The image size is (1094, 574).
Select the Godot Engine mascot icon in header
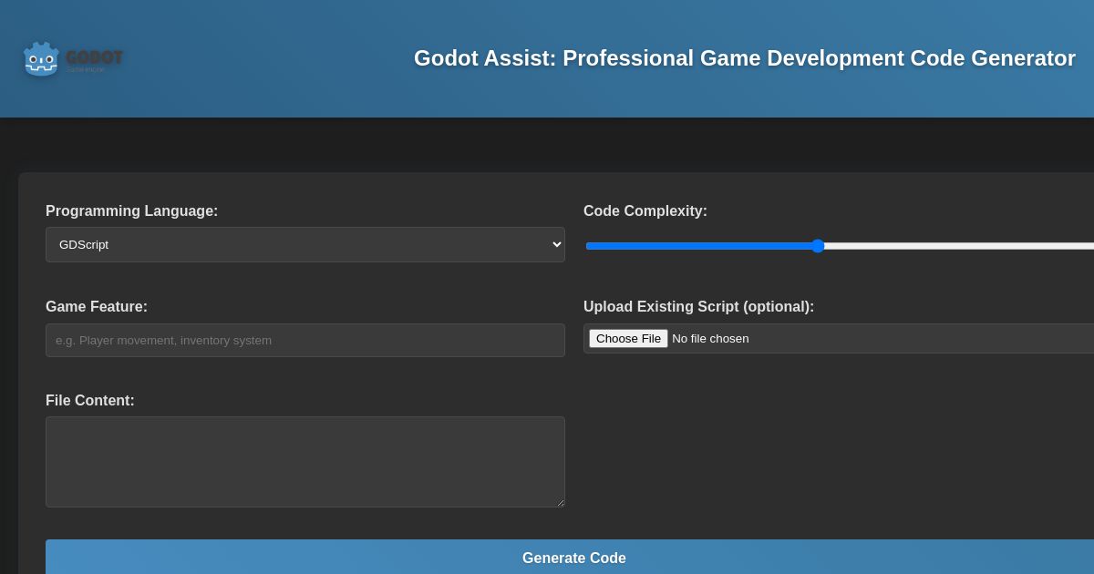[x=41, y=58]
